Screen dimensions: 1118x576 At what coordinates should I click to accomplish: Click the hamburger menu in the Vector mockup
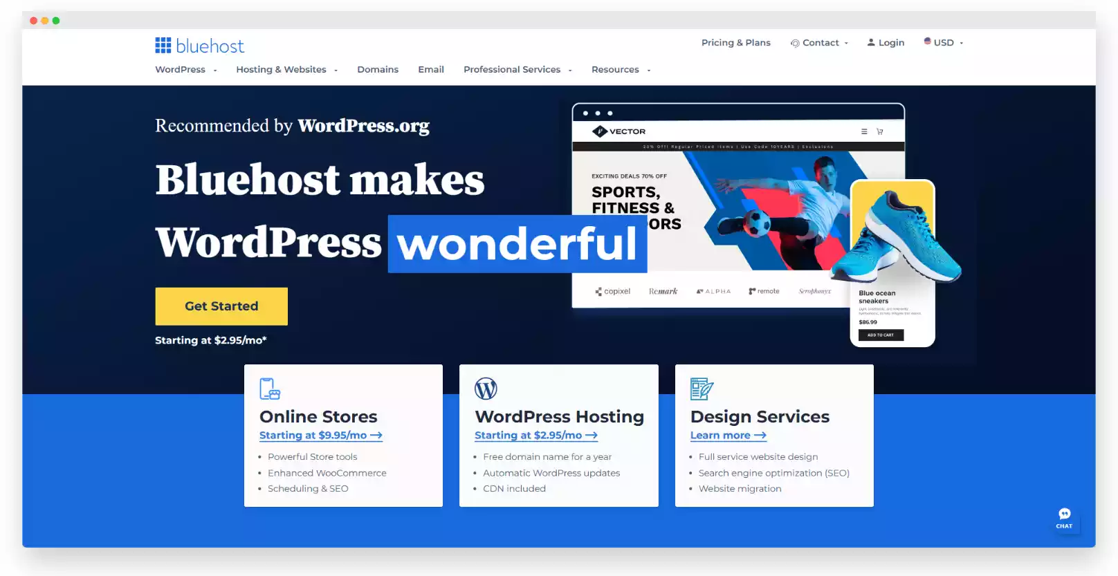[864, 131]
